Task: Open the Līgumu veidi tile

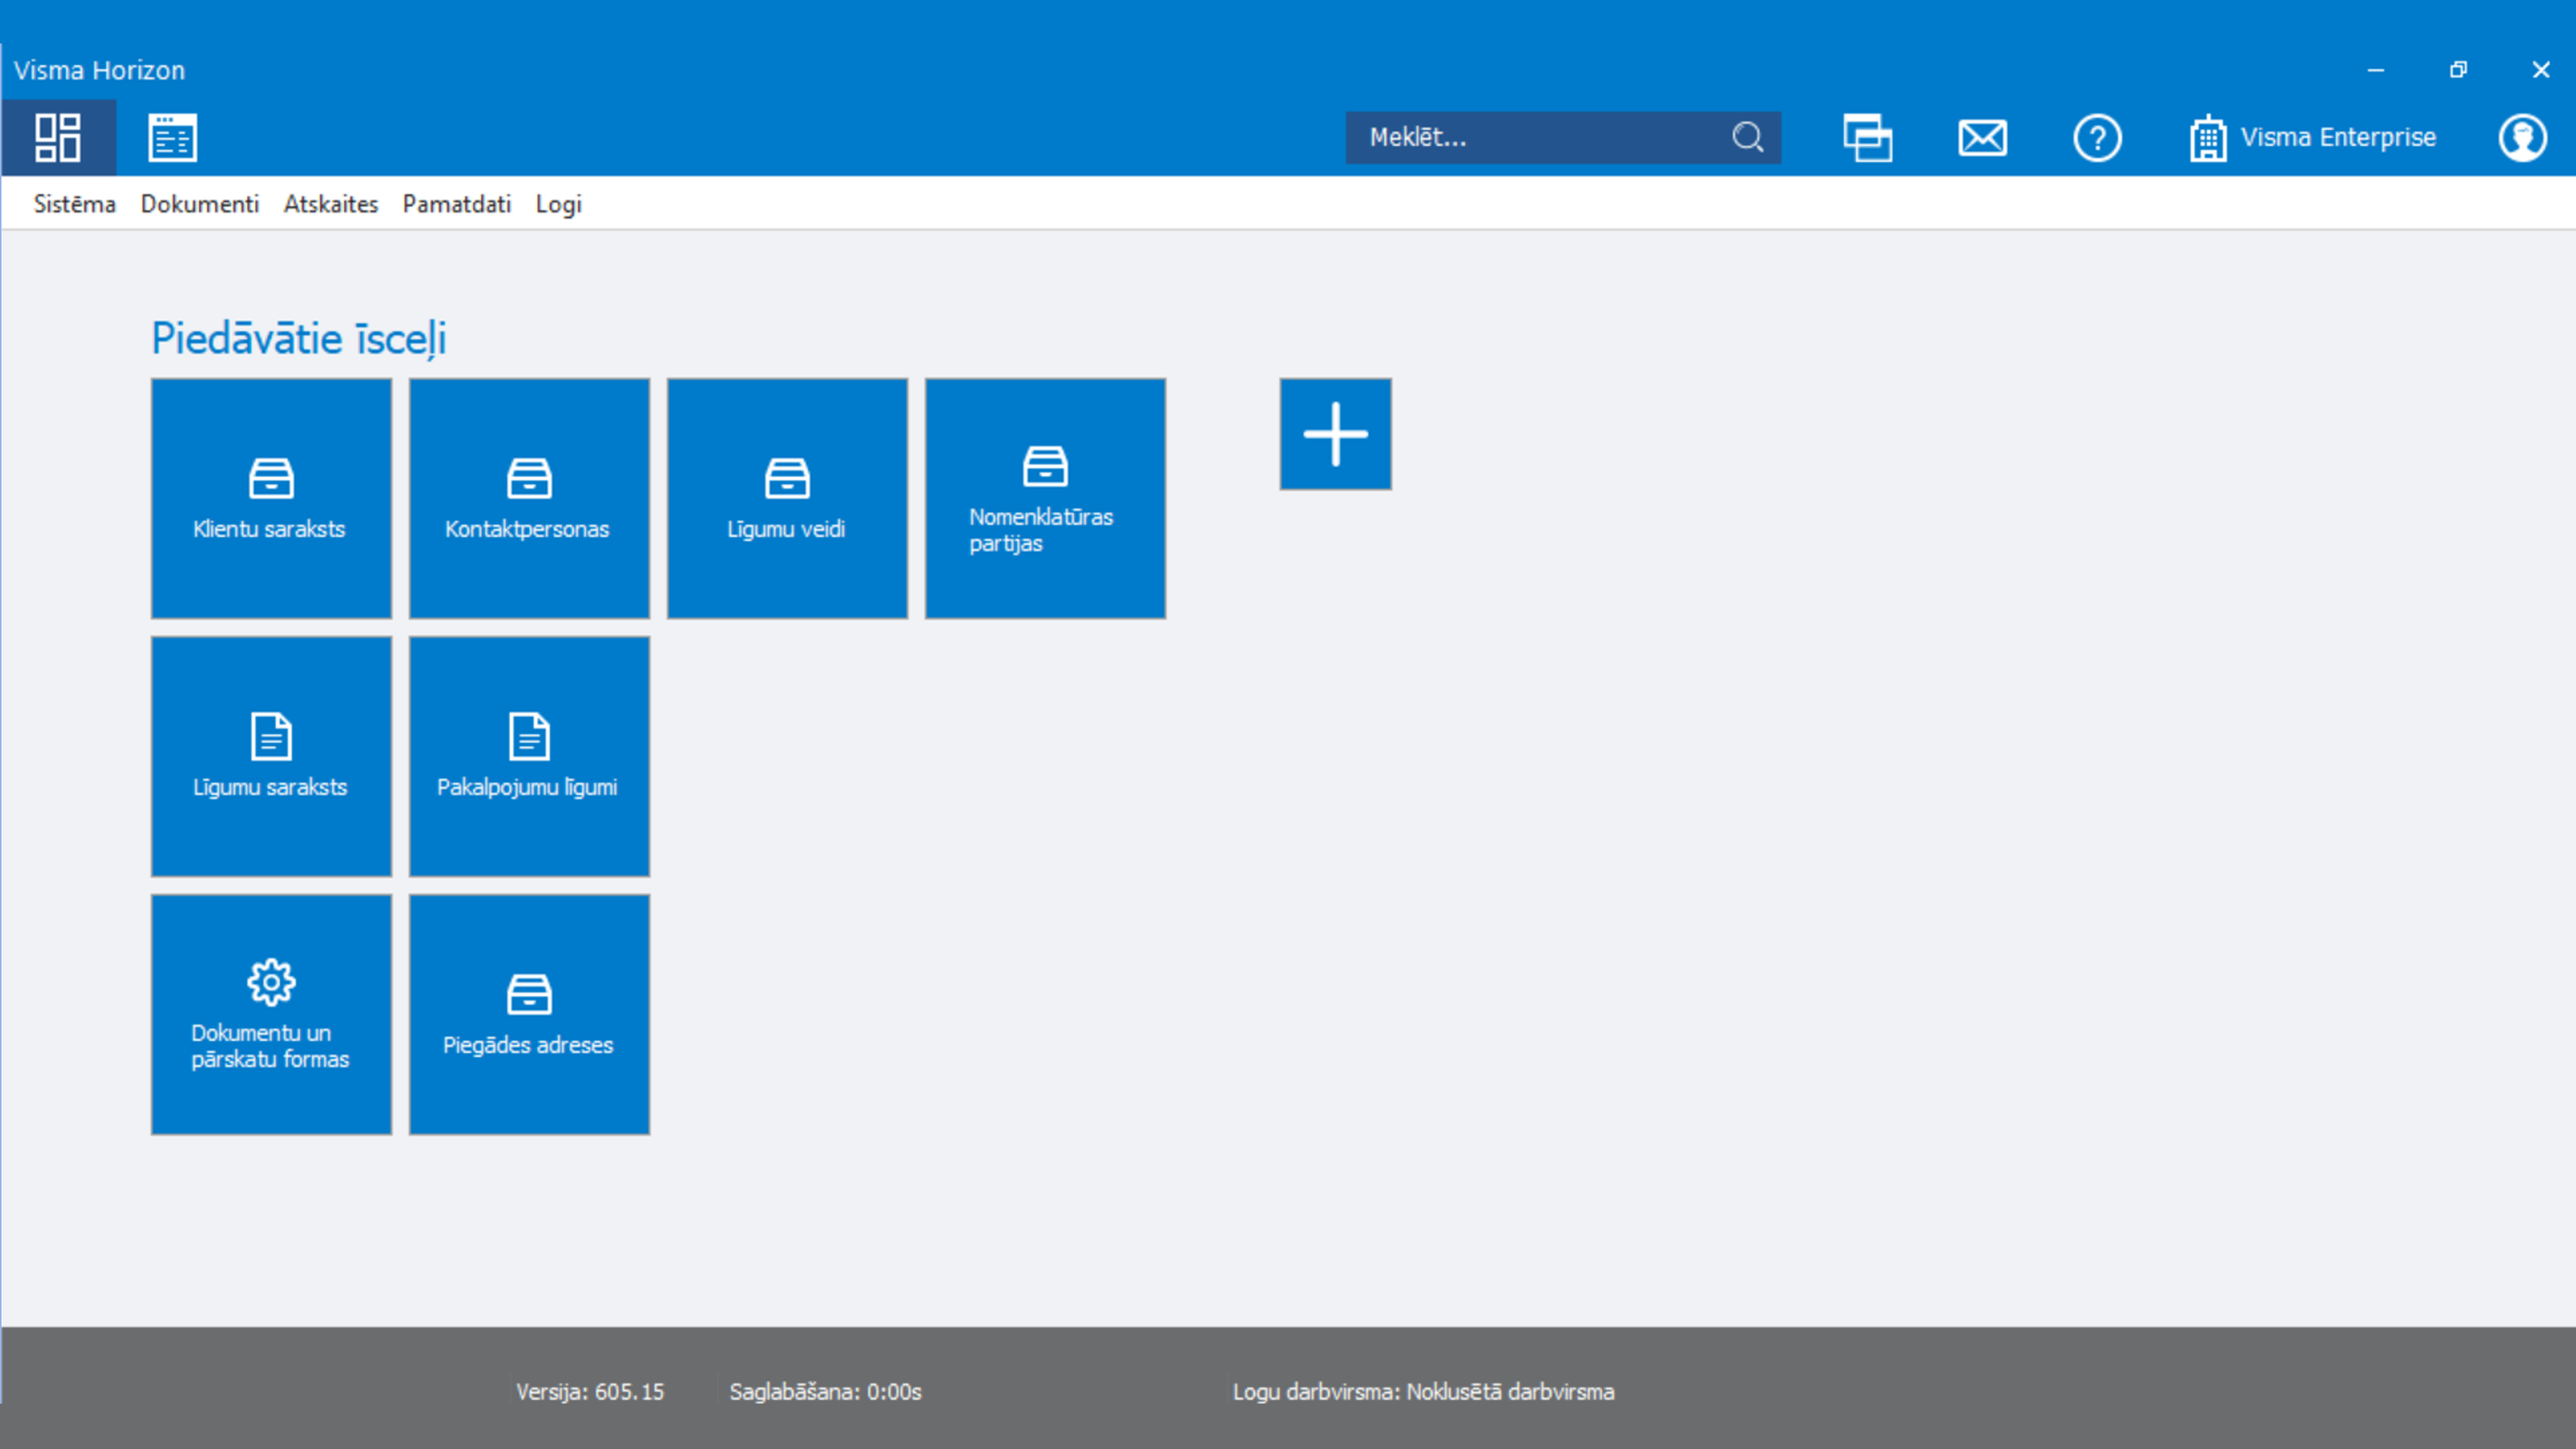Action: point(787,498)
